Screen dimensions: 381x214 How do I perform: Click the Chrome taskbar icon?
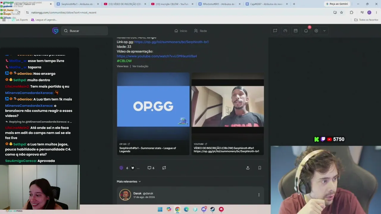pos(177,209)
